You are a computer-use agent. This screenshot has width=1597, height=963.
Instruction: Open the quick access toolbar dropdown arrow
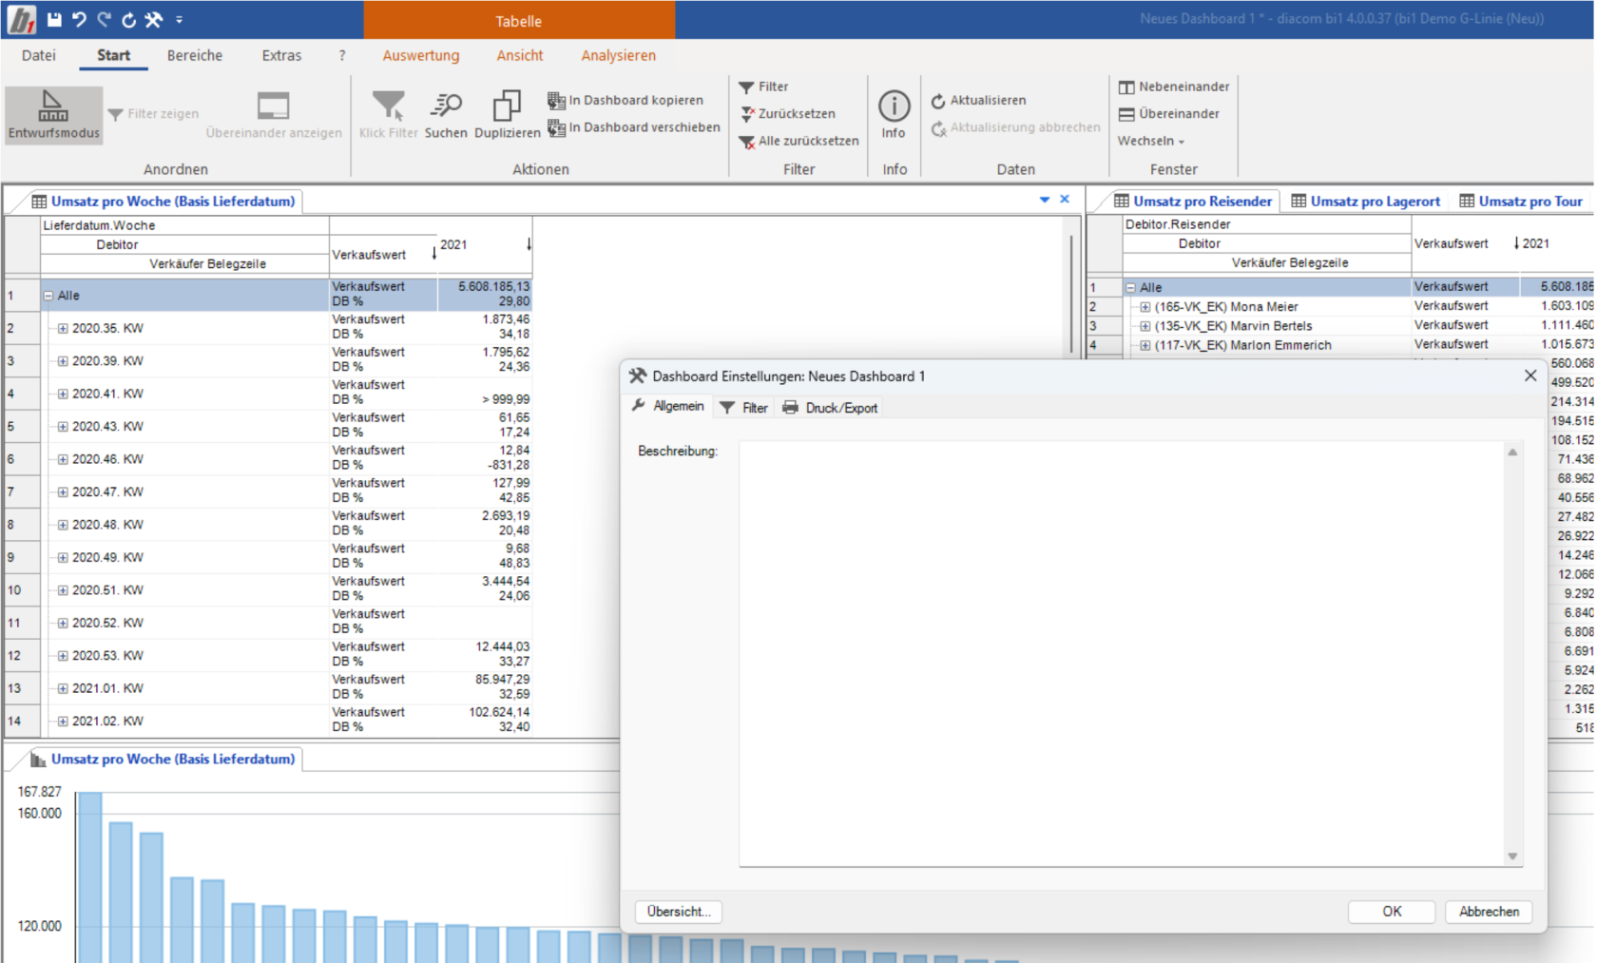click(x=179, y=19)
